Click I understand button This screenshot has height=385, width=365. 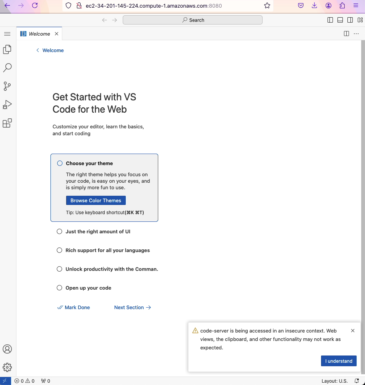(339, 361)
